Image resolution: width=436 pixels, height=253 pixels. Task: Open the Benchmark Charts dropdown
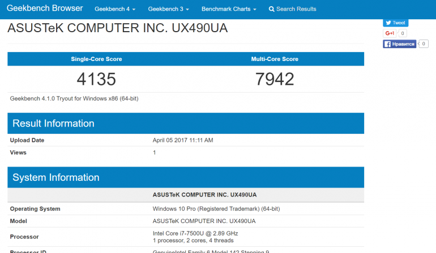click(229, 9)
